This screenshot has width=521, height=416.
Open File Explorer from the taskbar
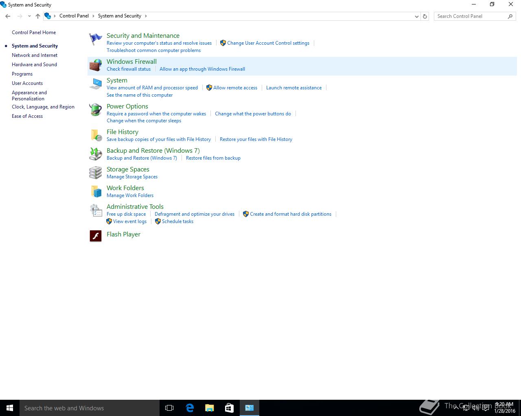(210, 408)
